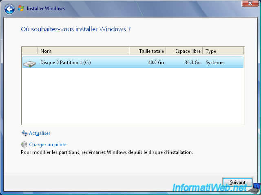Click the heading Où souhaitez-vous installer Windows
261x195 pixels.
tap(76, 29)
